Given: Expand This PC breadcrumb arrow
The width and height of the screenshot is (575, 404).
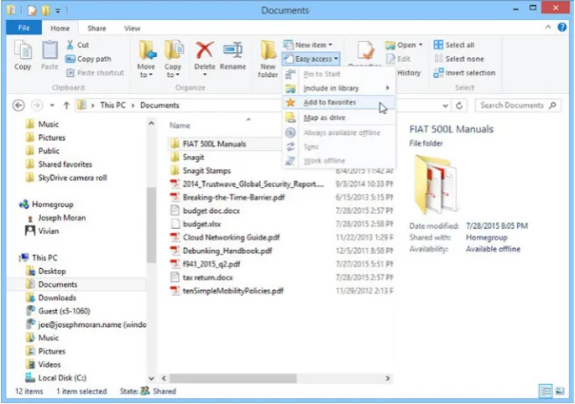Looking at the screenshot, I should (133, 106).
